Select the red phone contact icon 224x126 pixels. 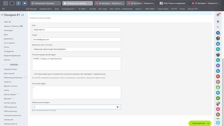click(x=218, y=76)
